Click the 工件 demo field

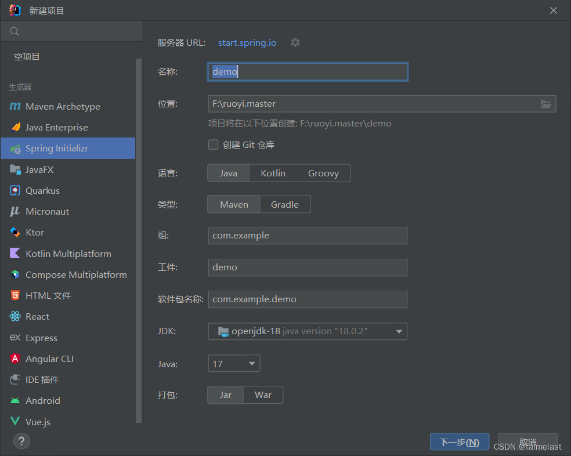308,267
